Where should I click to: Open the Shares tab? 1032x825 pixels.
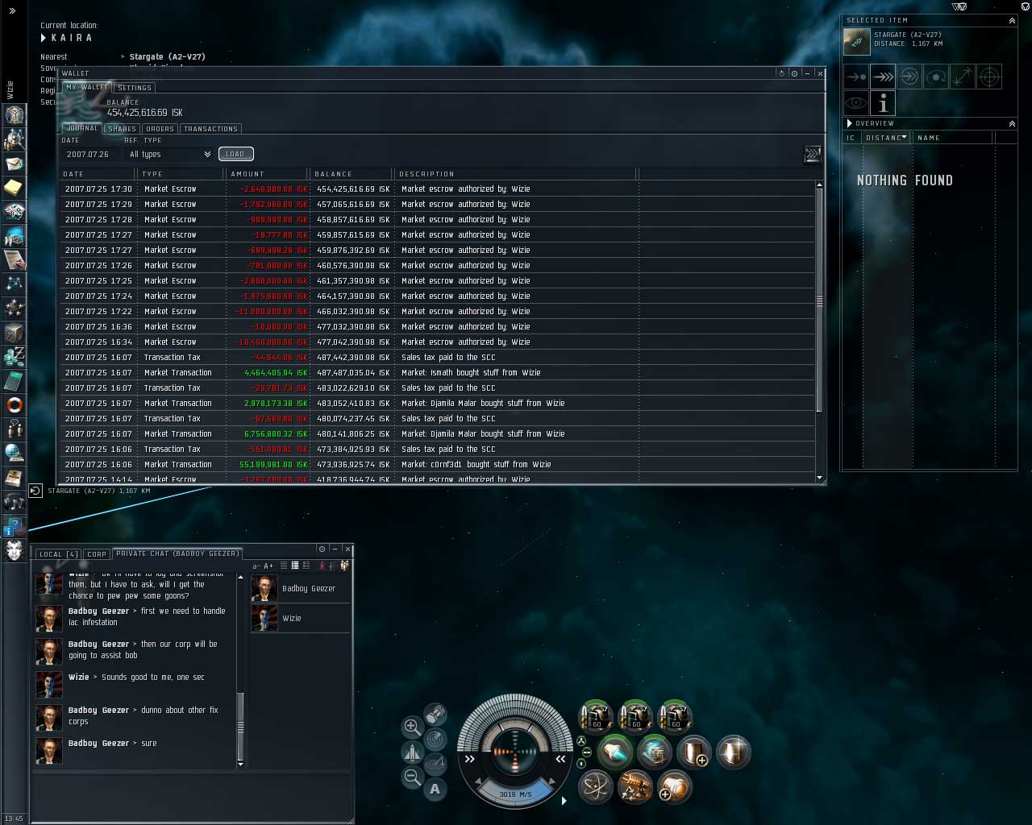coord(123,129)
